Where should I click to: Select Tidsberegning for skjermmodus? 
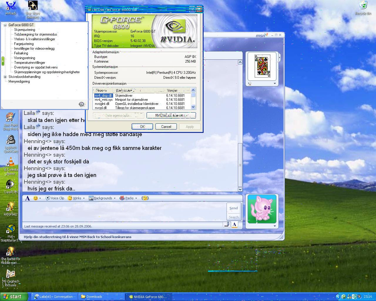coord(36,34)
